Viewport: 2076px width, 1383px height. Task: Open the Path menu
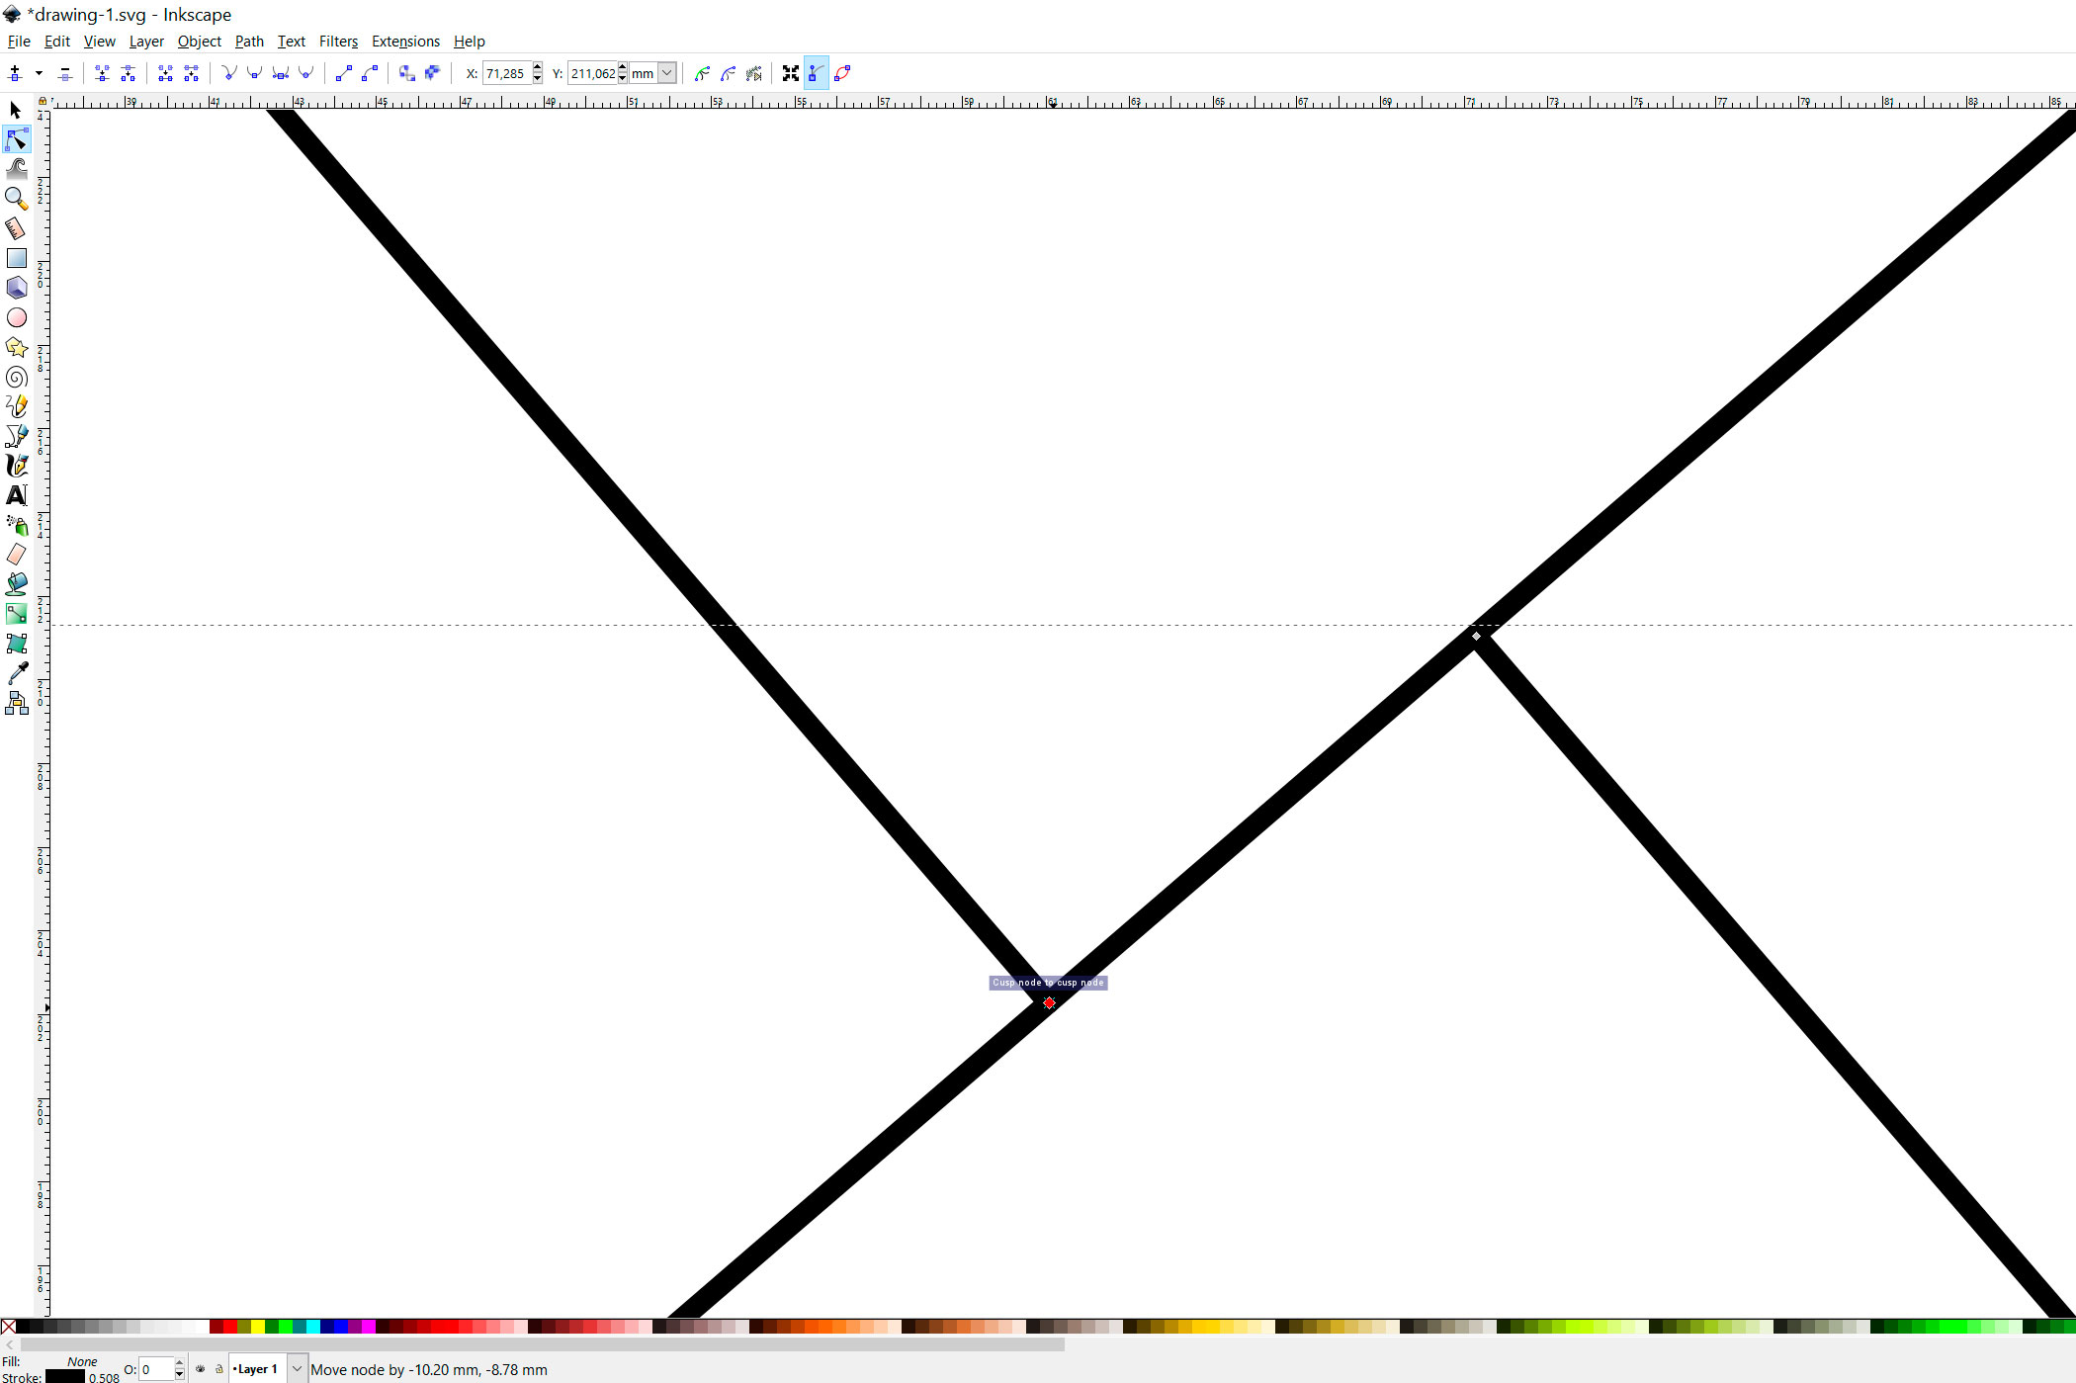tap(249, 42)
